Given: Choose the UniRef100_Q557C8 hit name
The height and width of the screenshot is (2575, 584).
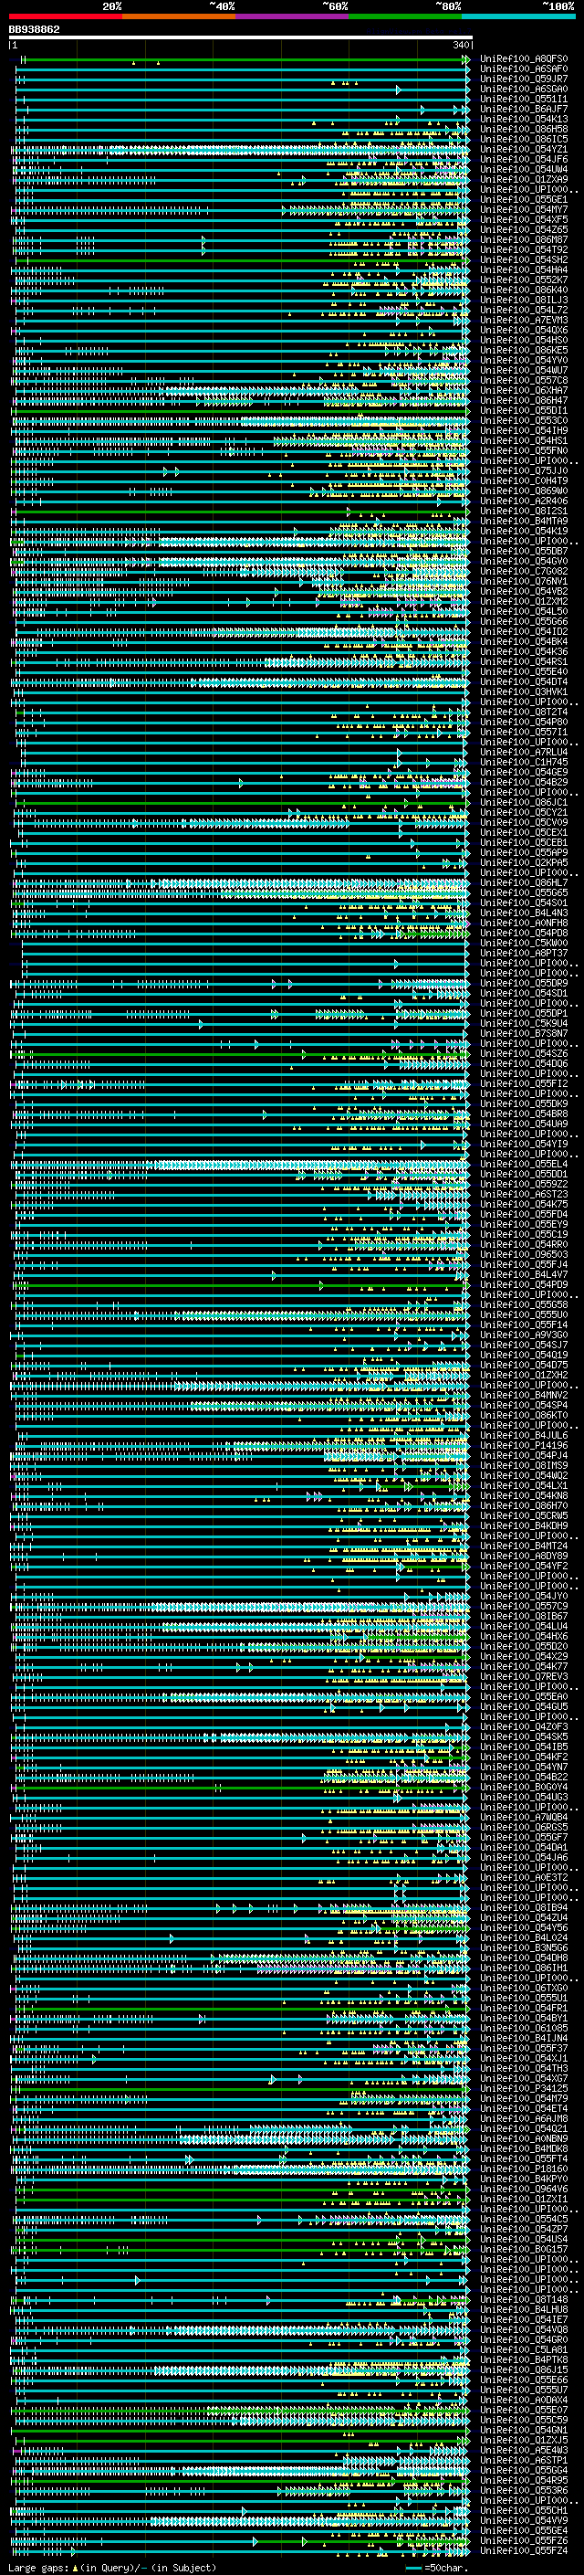Looking at the screenshot, I should coord(524,380).
